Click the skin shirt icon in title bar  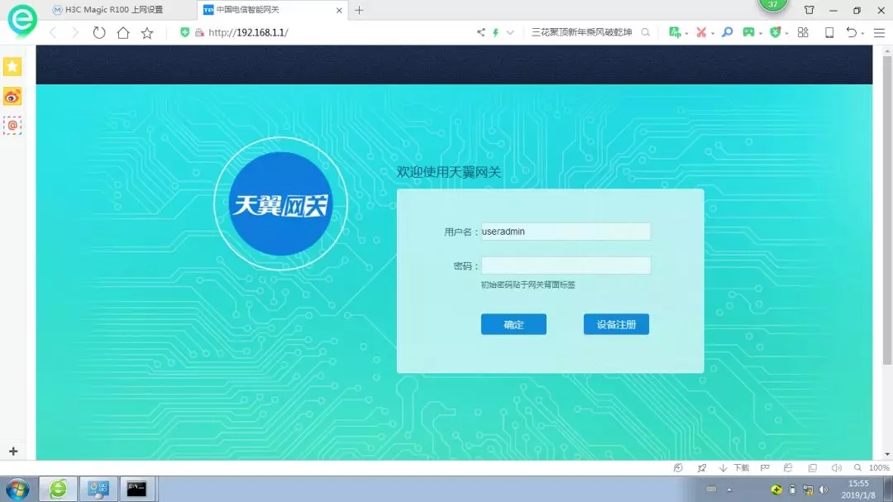pyautogui.click(x=809, y=10)
